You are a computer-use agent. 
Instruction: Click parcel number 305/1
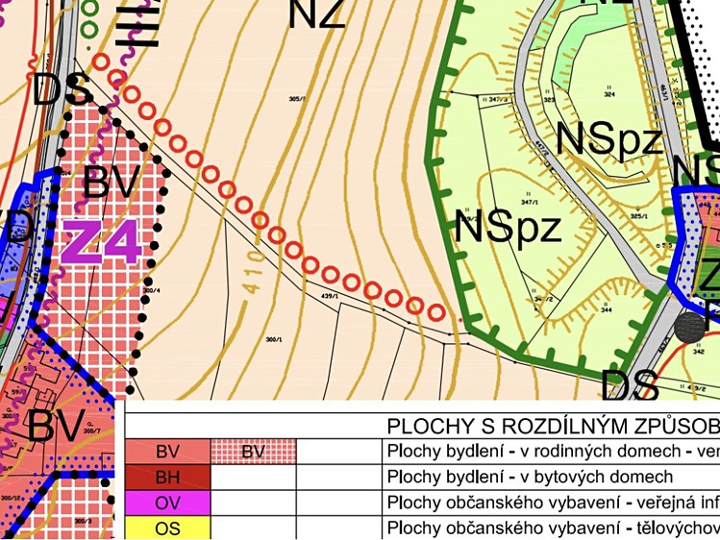298,99
